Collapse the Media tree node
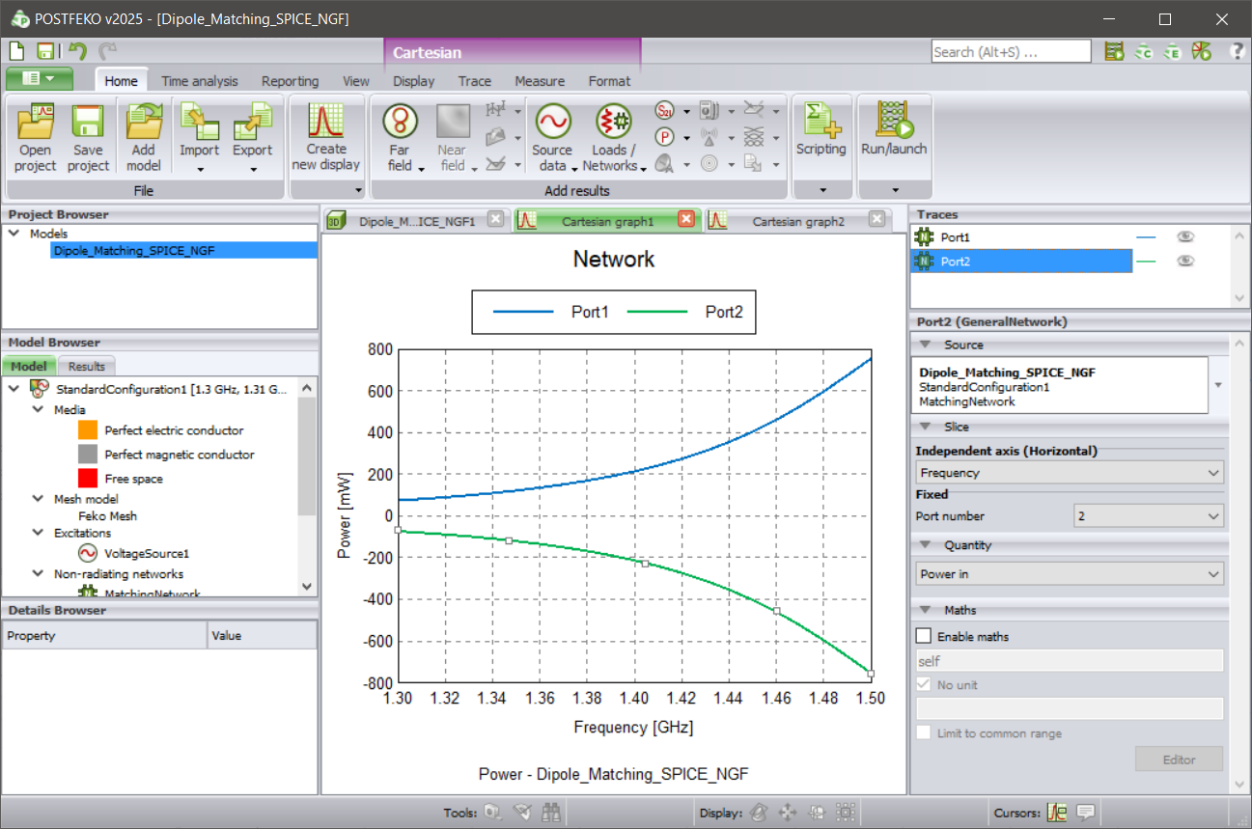 click(38, 409)
